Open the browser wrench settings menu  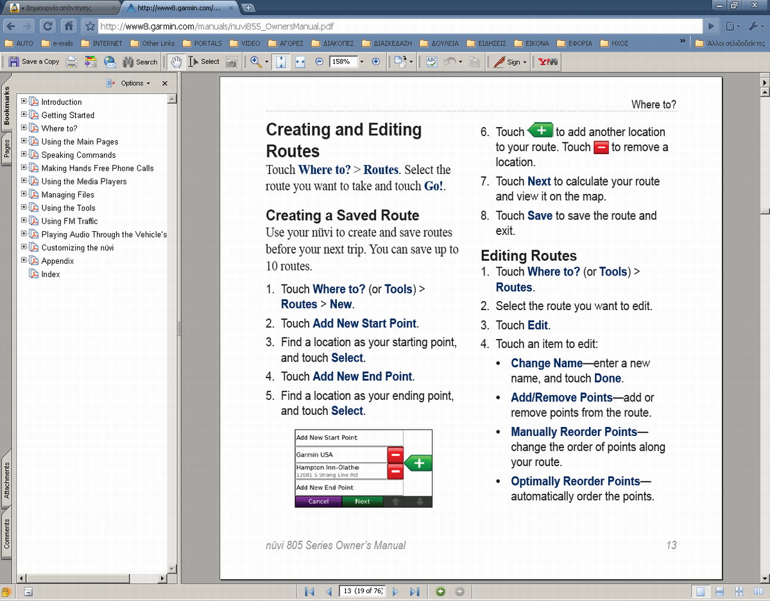point(755,26)
